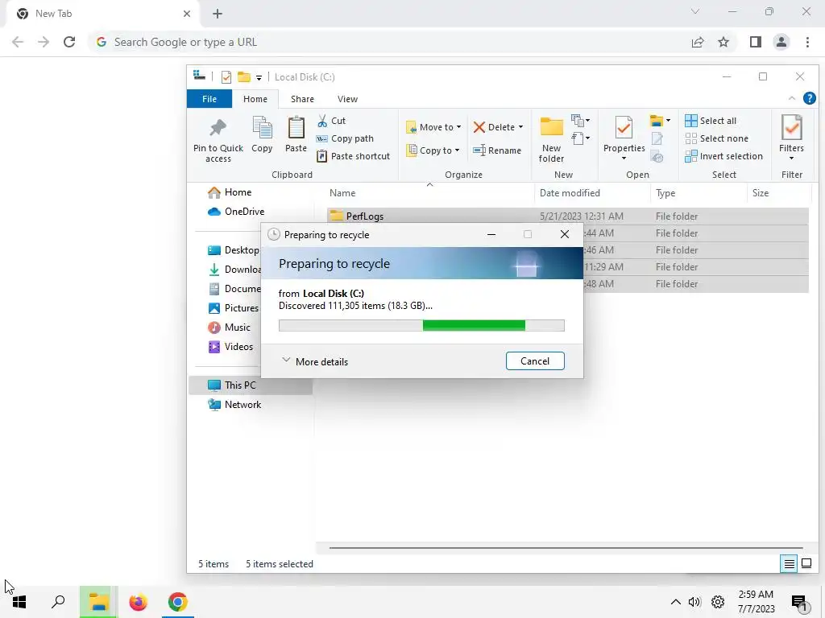Viewport: 825px width, 618px height.
Task: Click the recycle progress bar
Action: click(421, 325)
